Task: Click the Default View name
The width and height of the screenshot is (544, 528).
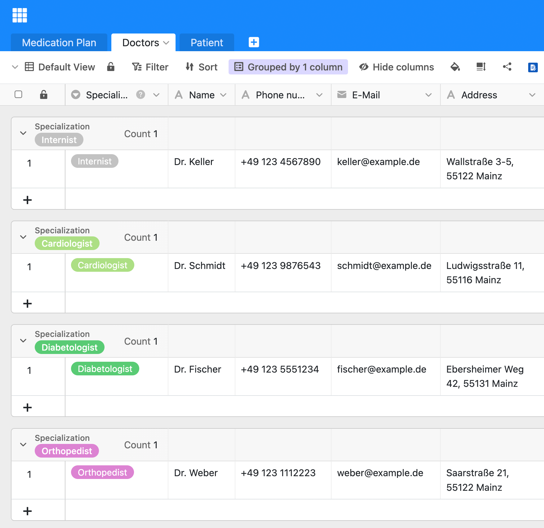Action: click(66, 67)
